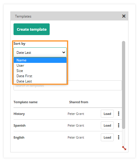Viewport: 139px width, 162px height.
Task: Select Name in the sort dropdown list
Action: pyautogui.click(x=40, y=60)
